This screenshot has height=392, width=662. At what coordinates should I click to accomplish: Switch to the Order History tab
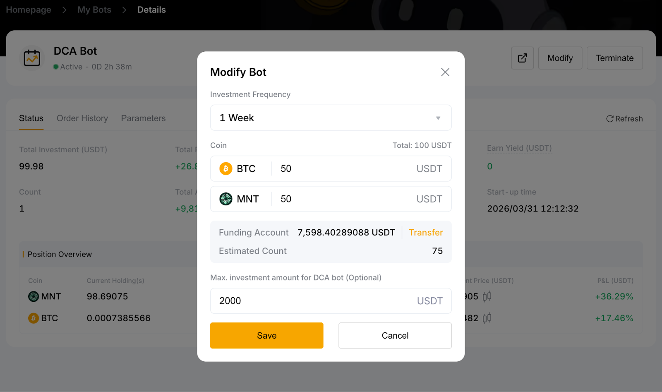82,118
